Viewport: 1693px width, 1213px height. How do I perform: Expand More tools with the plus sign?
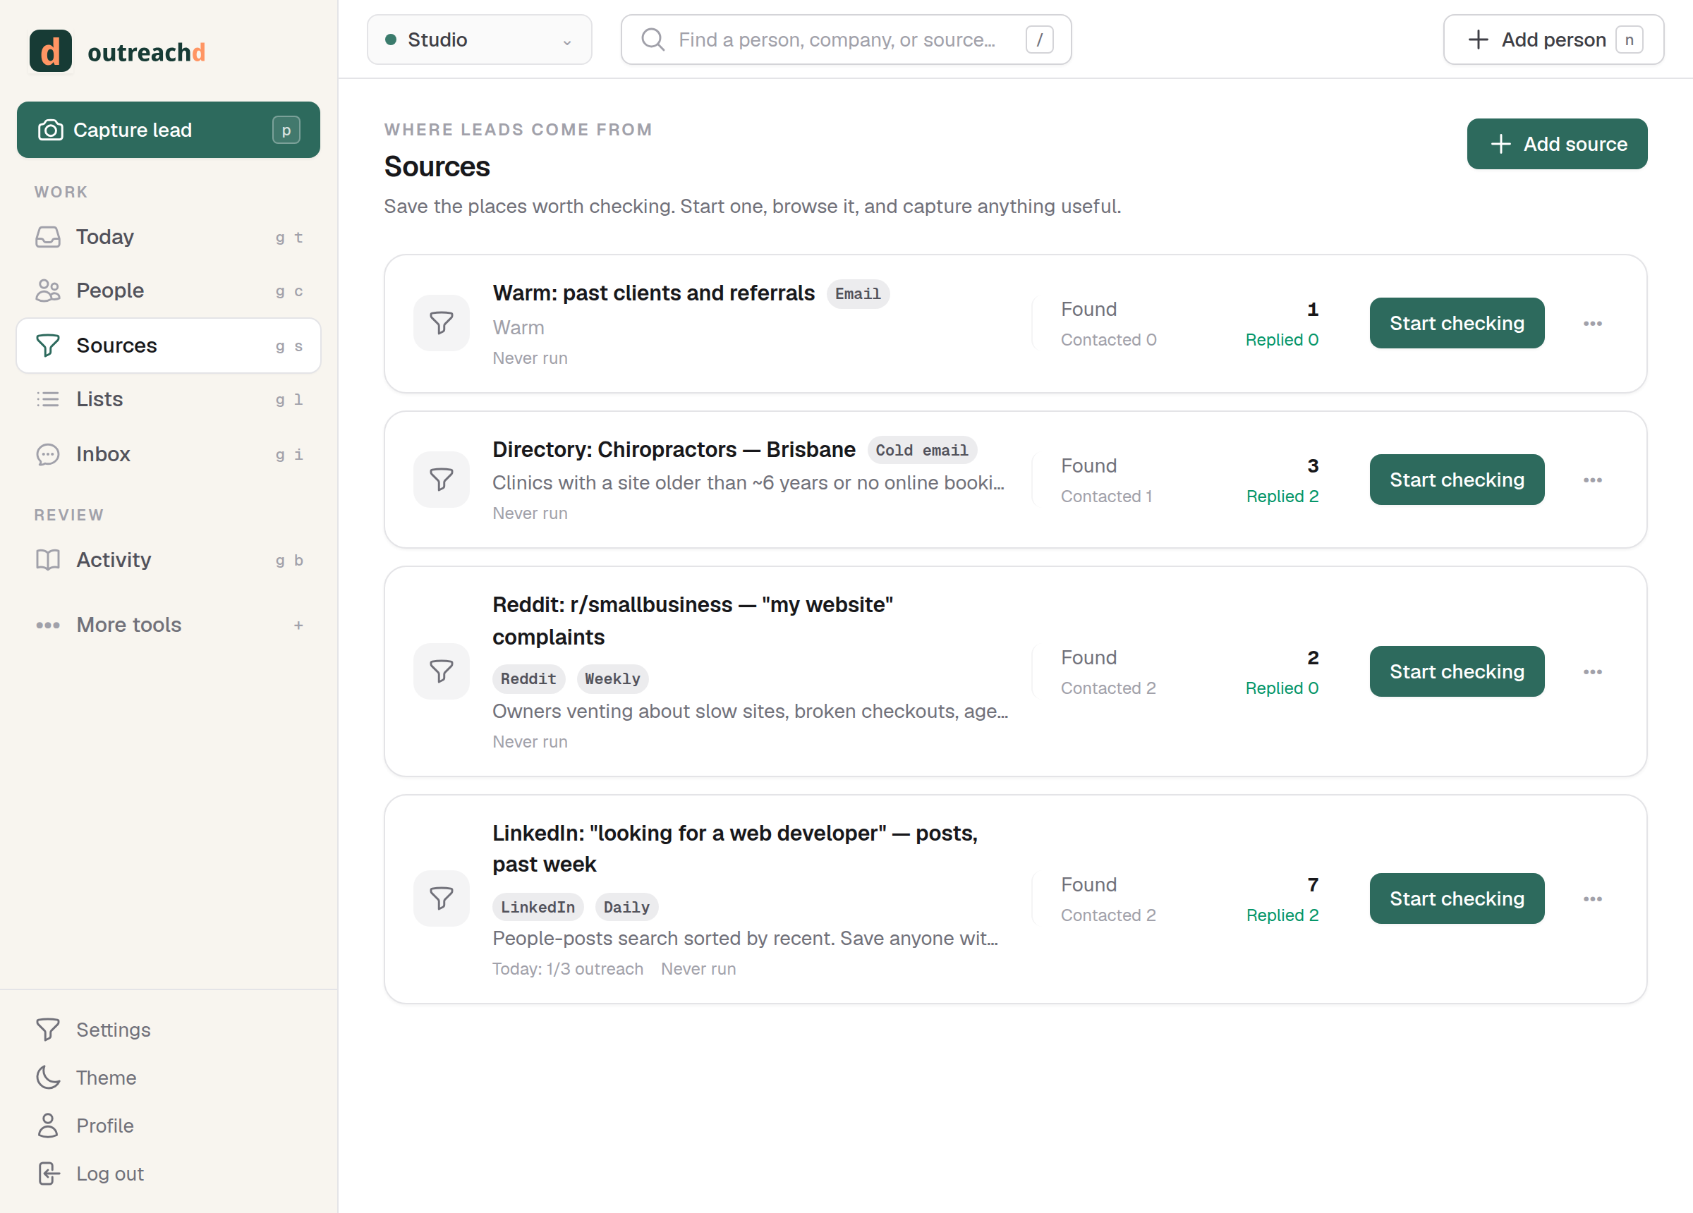(x=298, y=625)
